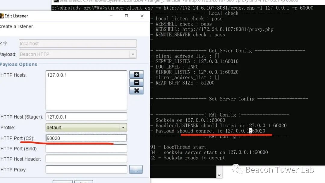Click the add host plus icon
325x183 pixels.
click(x=136, y=74)
